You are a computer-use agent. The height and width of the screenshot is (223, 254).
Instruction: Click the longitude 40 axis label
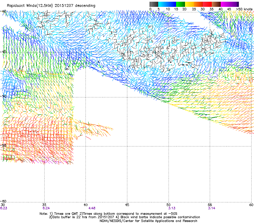pos(86,205)
